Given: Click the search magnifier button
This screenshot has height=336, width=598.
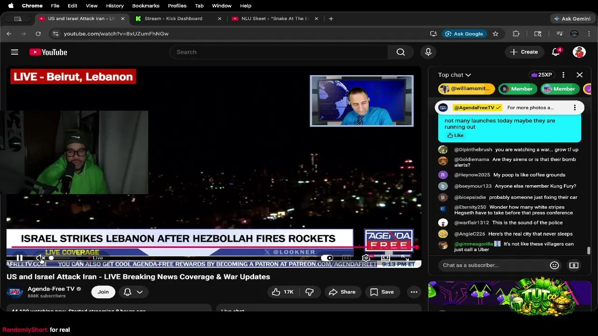Looking at the screenshot, I should [400, 52].
